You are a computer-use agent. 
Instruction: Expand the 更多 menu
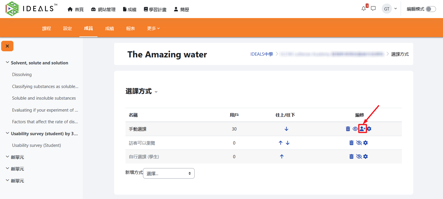click(153, 28)
